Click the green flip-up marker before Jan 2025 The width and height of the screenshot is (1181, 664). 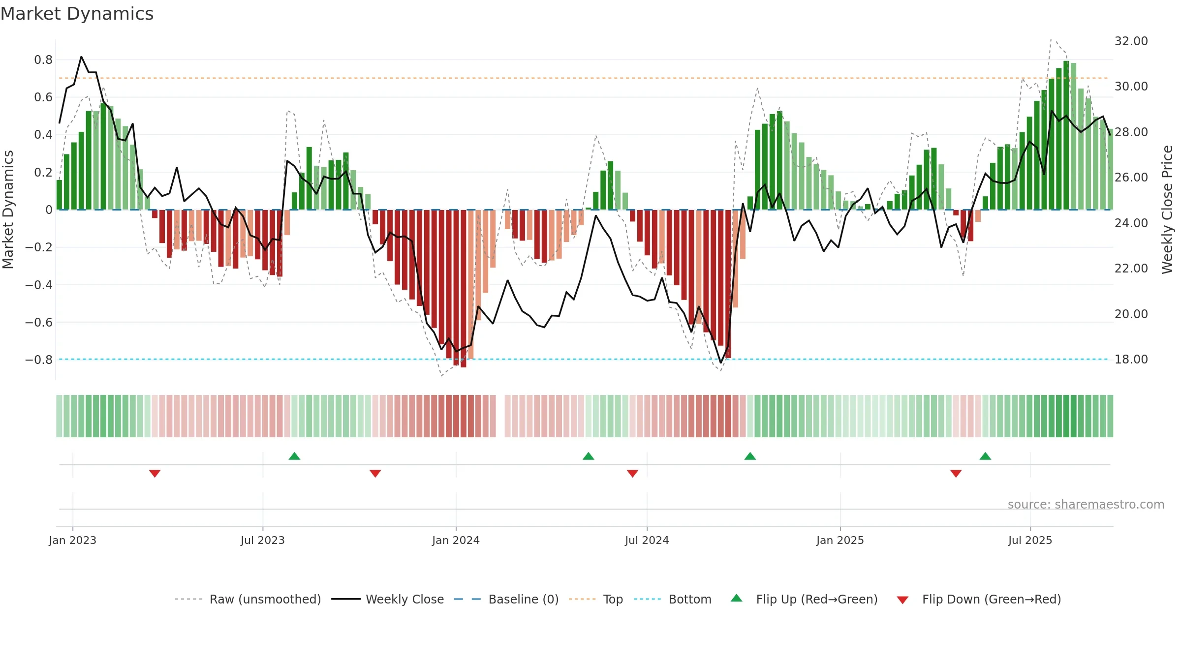[750, 456]
